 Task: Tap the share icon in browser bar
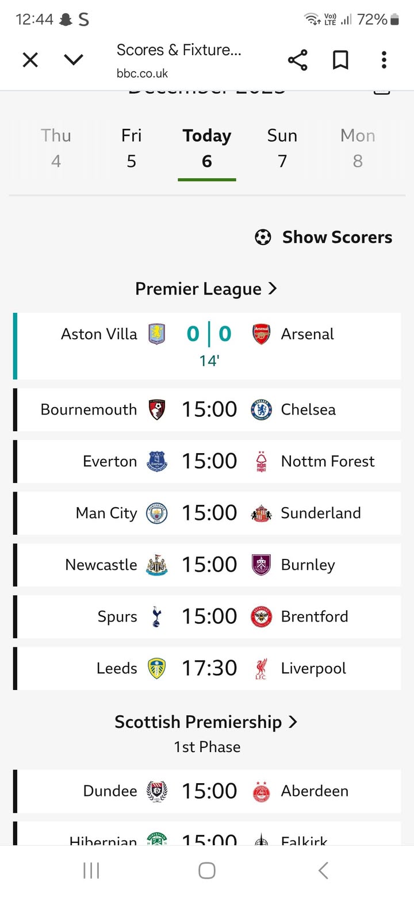coord(297,60)
